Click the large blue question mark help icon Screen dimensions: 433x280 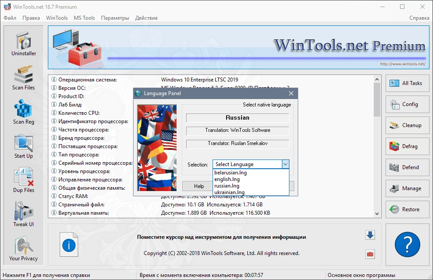(x=408, y=245)
